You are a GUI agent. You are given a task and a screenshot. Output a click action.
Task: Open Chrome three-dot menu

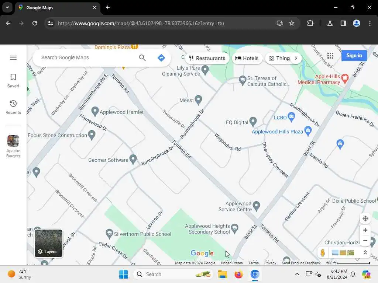(x=370, y=23)
